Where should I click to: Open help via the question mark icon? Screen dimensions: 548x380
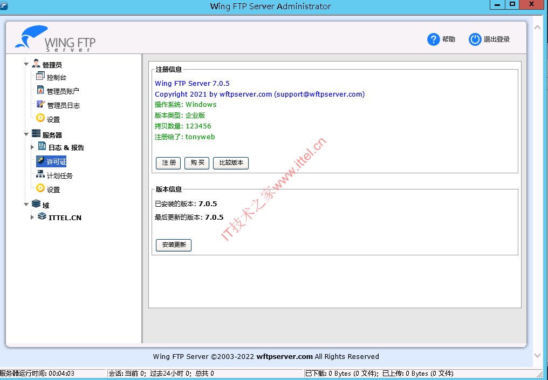coord(433,39)
